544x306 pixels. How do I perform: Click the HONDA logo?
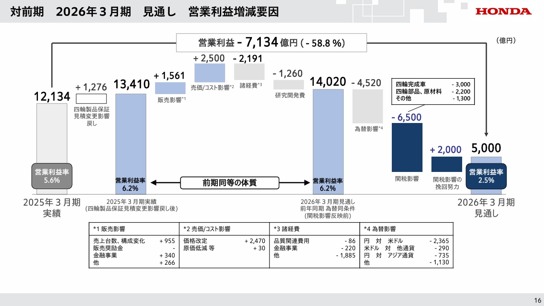503,11
